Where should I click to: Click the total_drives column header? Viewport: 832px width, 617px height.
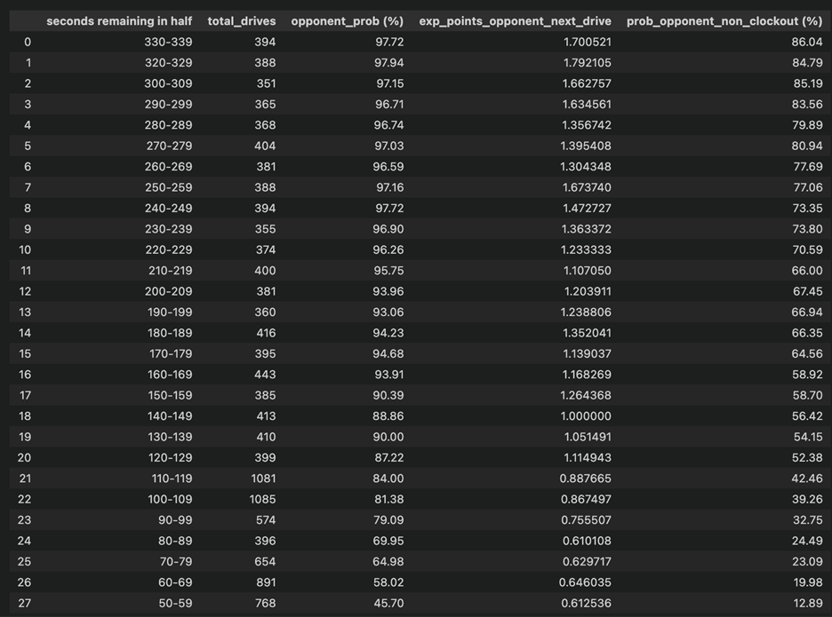pos(242,21)
